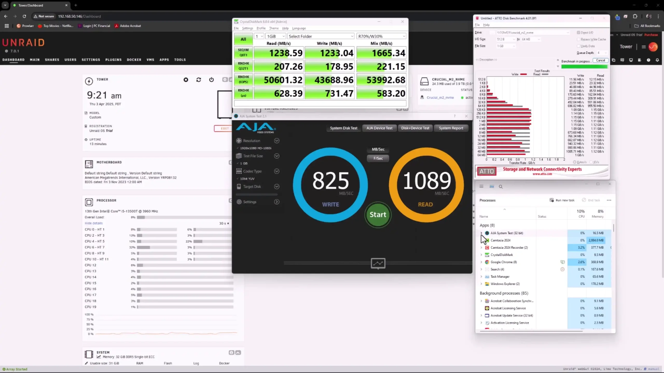Open the Crucial_m2_nvme device link

click(x=440, y=98)
